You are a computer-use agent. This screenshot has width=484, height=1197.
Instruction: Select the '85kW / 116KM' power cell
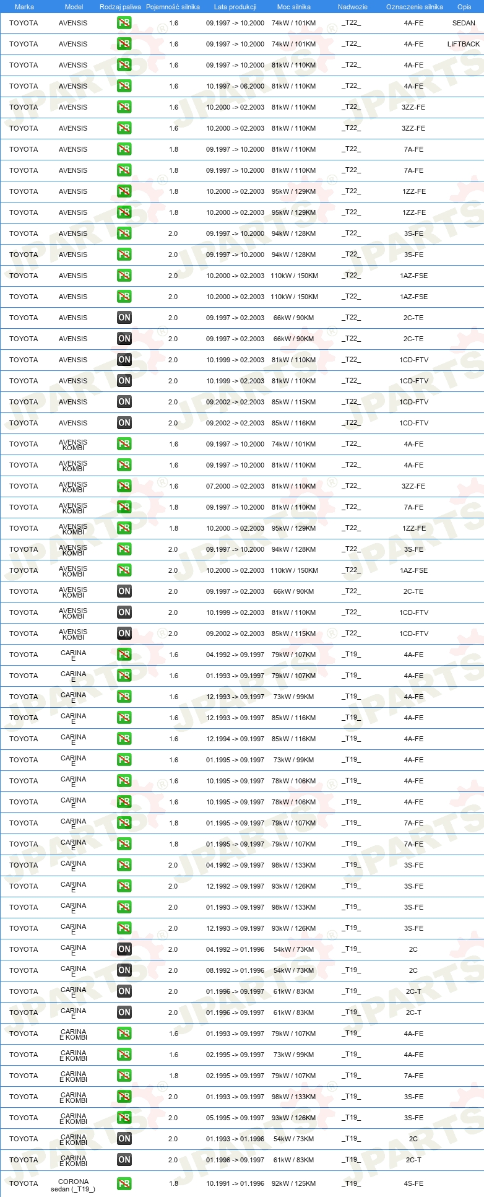click(x=293, y=423)
